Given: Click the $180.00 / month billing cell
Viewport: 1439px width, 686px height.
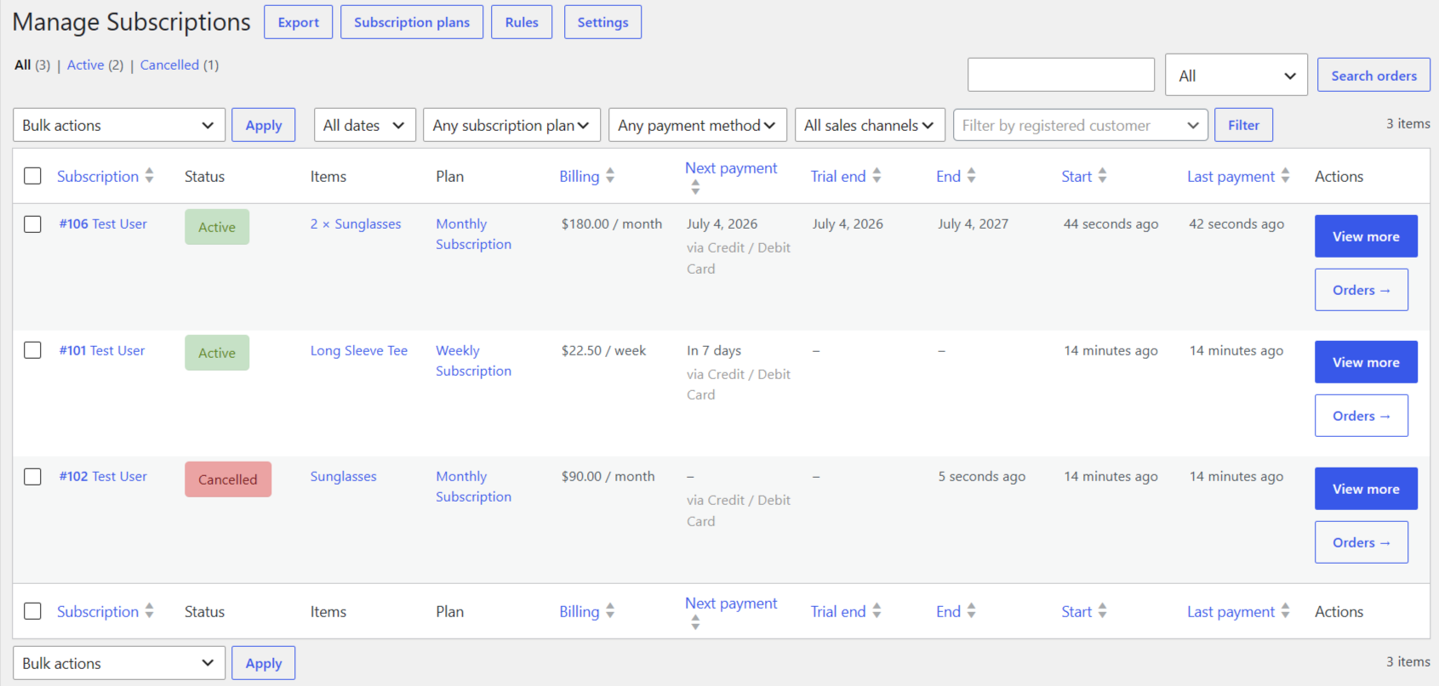Looking at the screenshot, I should click(612, 224).
